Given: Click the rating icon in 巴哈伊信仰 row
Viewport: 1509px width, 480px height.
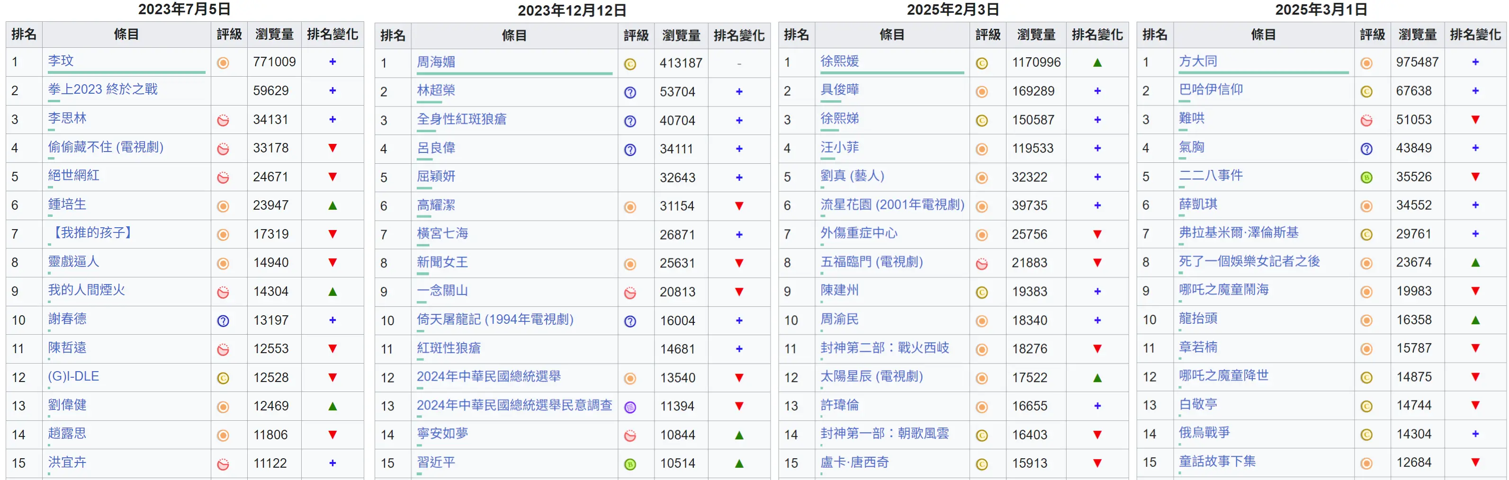Looking at the screenshot, I should 1366,91.
